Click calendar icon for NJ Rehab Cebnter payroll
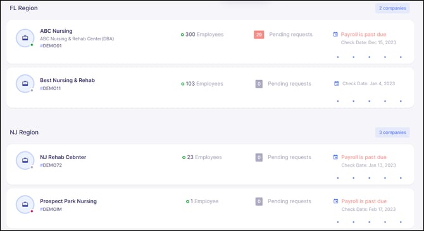The width and height of the screenshot is (424, 231). click(335, 157)
